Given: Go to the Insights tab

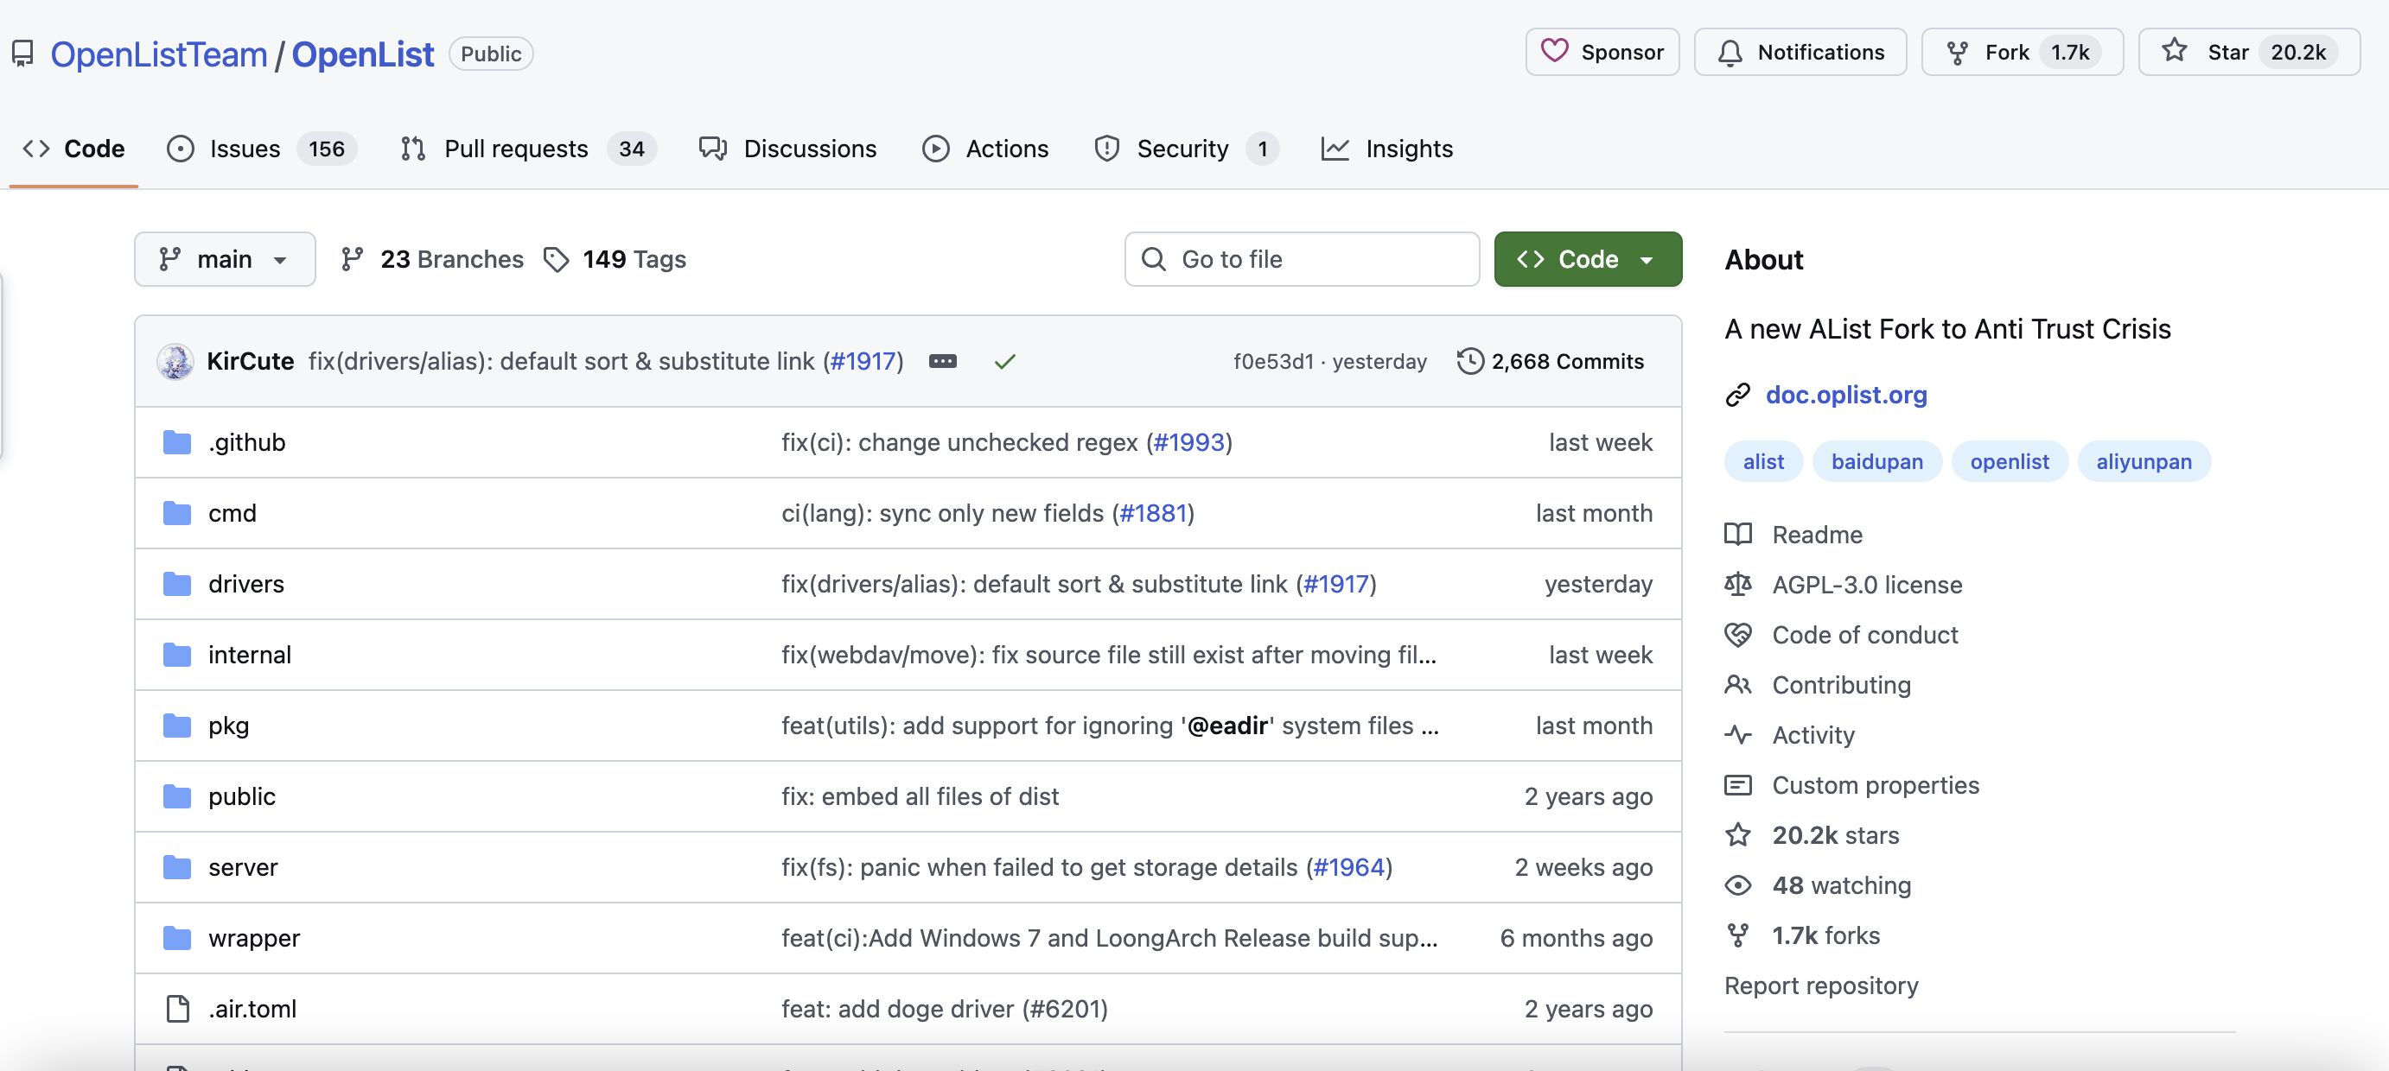Looking at the screenshot, I should pos(1408,149).
